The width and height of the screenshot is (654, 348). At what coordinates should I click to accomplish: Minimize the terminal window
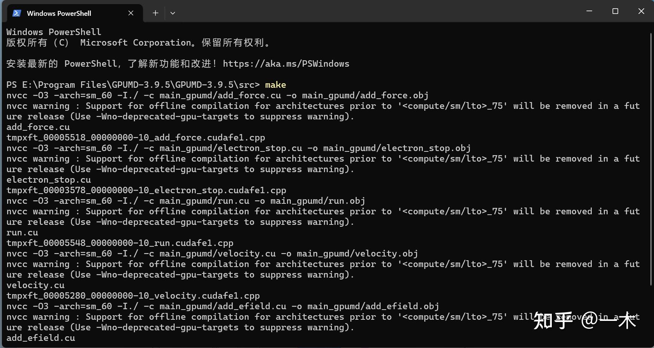(589, 11)
